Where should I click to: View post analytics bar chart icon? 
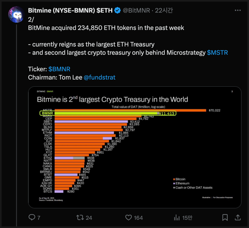(x=177, y=217)
